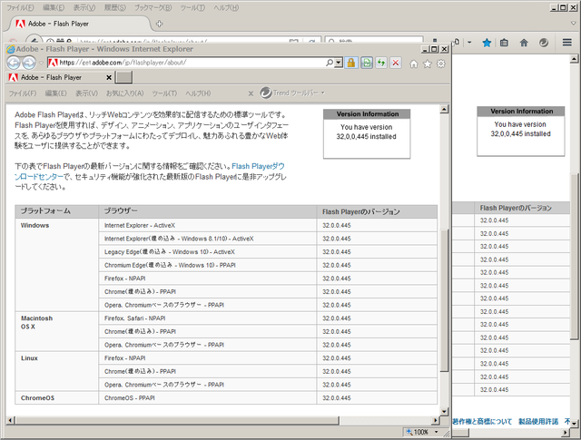Open the Firefox hamburger menu
The image size is (581, 440).
[x=566, y=43]
